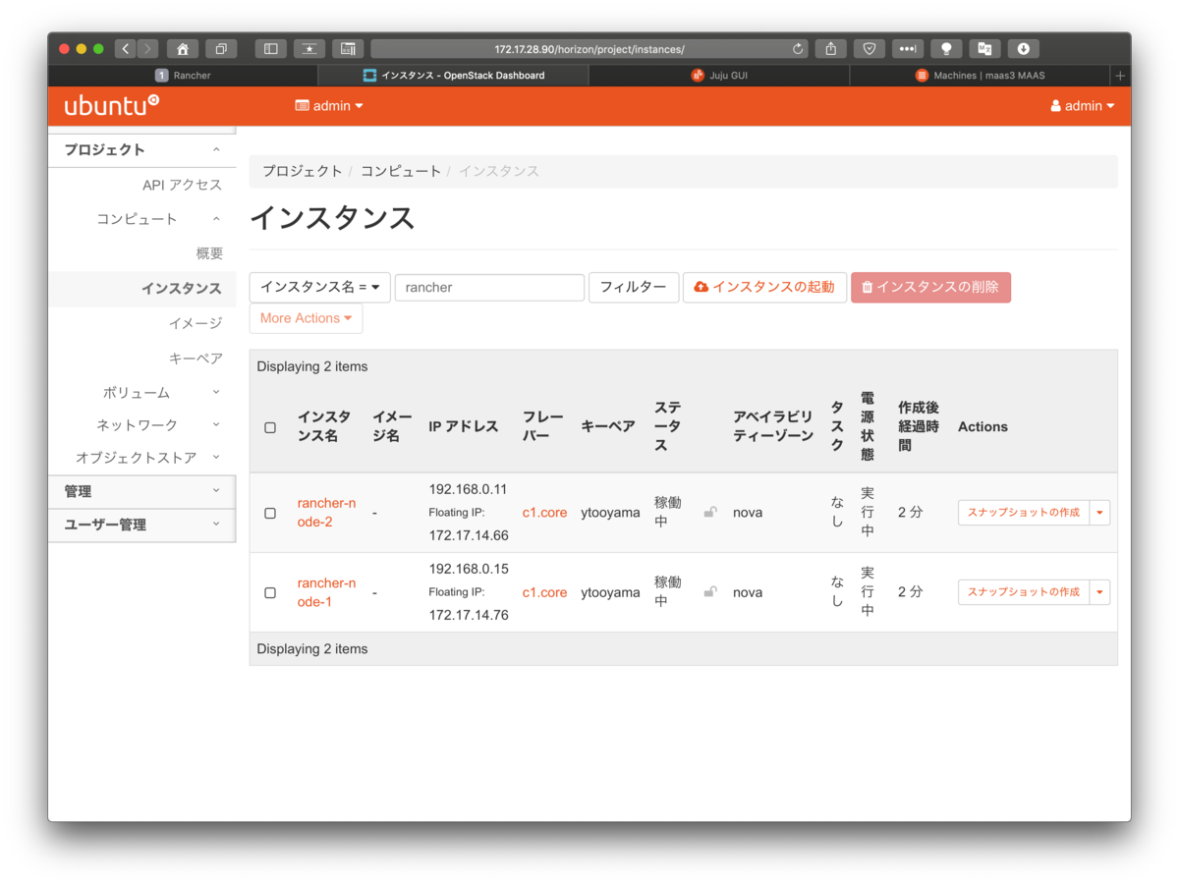Image resolution: width=1179 pixels, height=885 pixels.
Task: Open the password dots extension icon
Action: 908,48
